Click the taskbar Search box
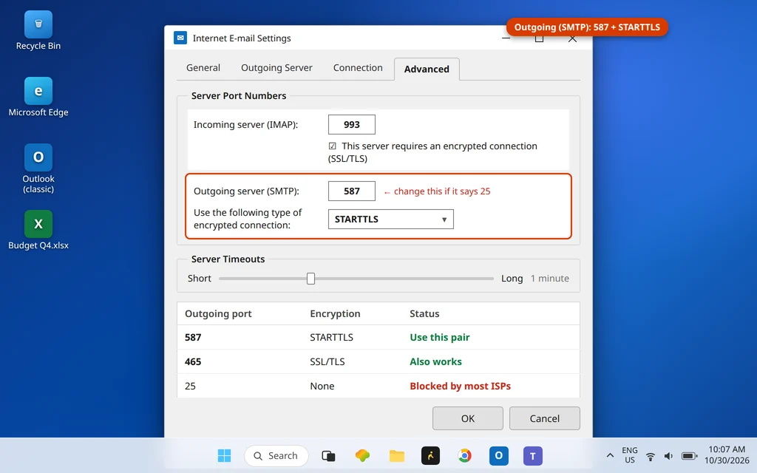757x473 pixels. click(x=276, y=455)
